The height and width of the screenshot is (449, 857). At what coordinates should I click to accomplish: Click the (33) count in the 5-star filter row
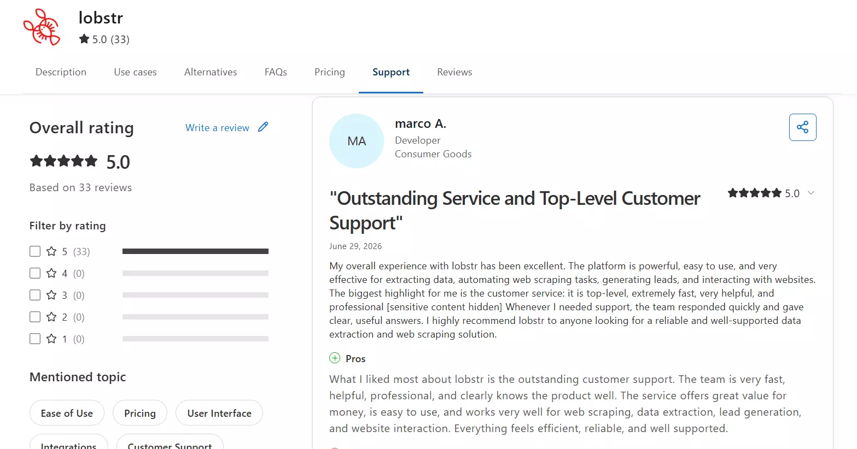[x=81, y=252]
